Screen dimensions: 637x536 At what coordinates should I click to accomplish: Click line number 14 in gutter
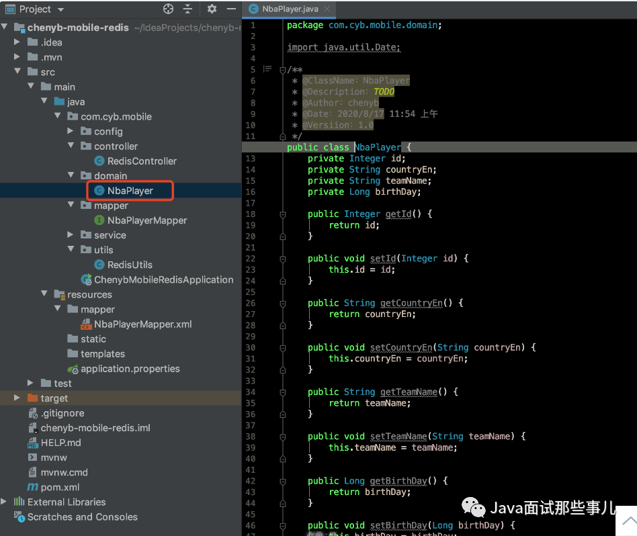[x=250, y=169]
